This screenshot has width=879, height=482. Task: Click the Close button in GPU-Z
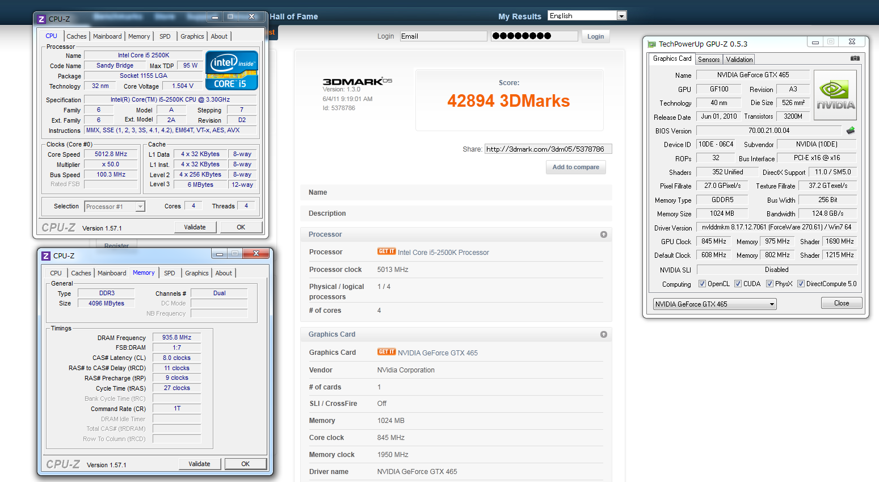842,303
